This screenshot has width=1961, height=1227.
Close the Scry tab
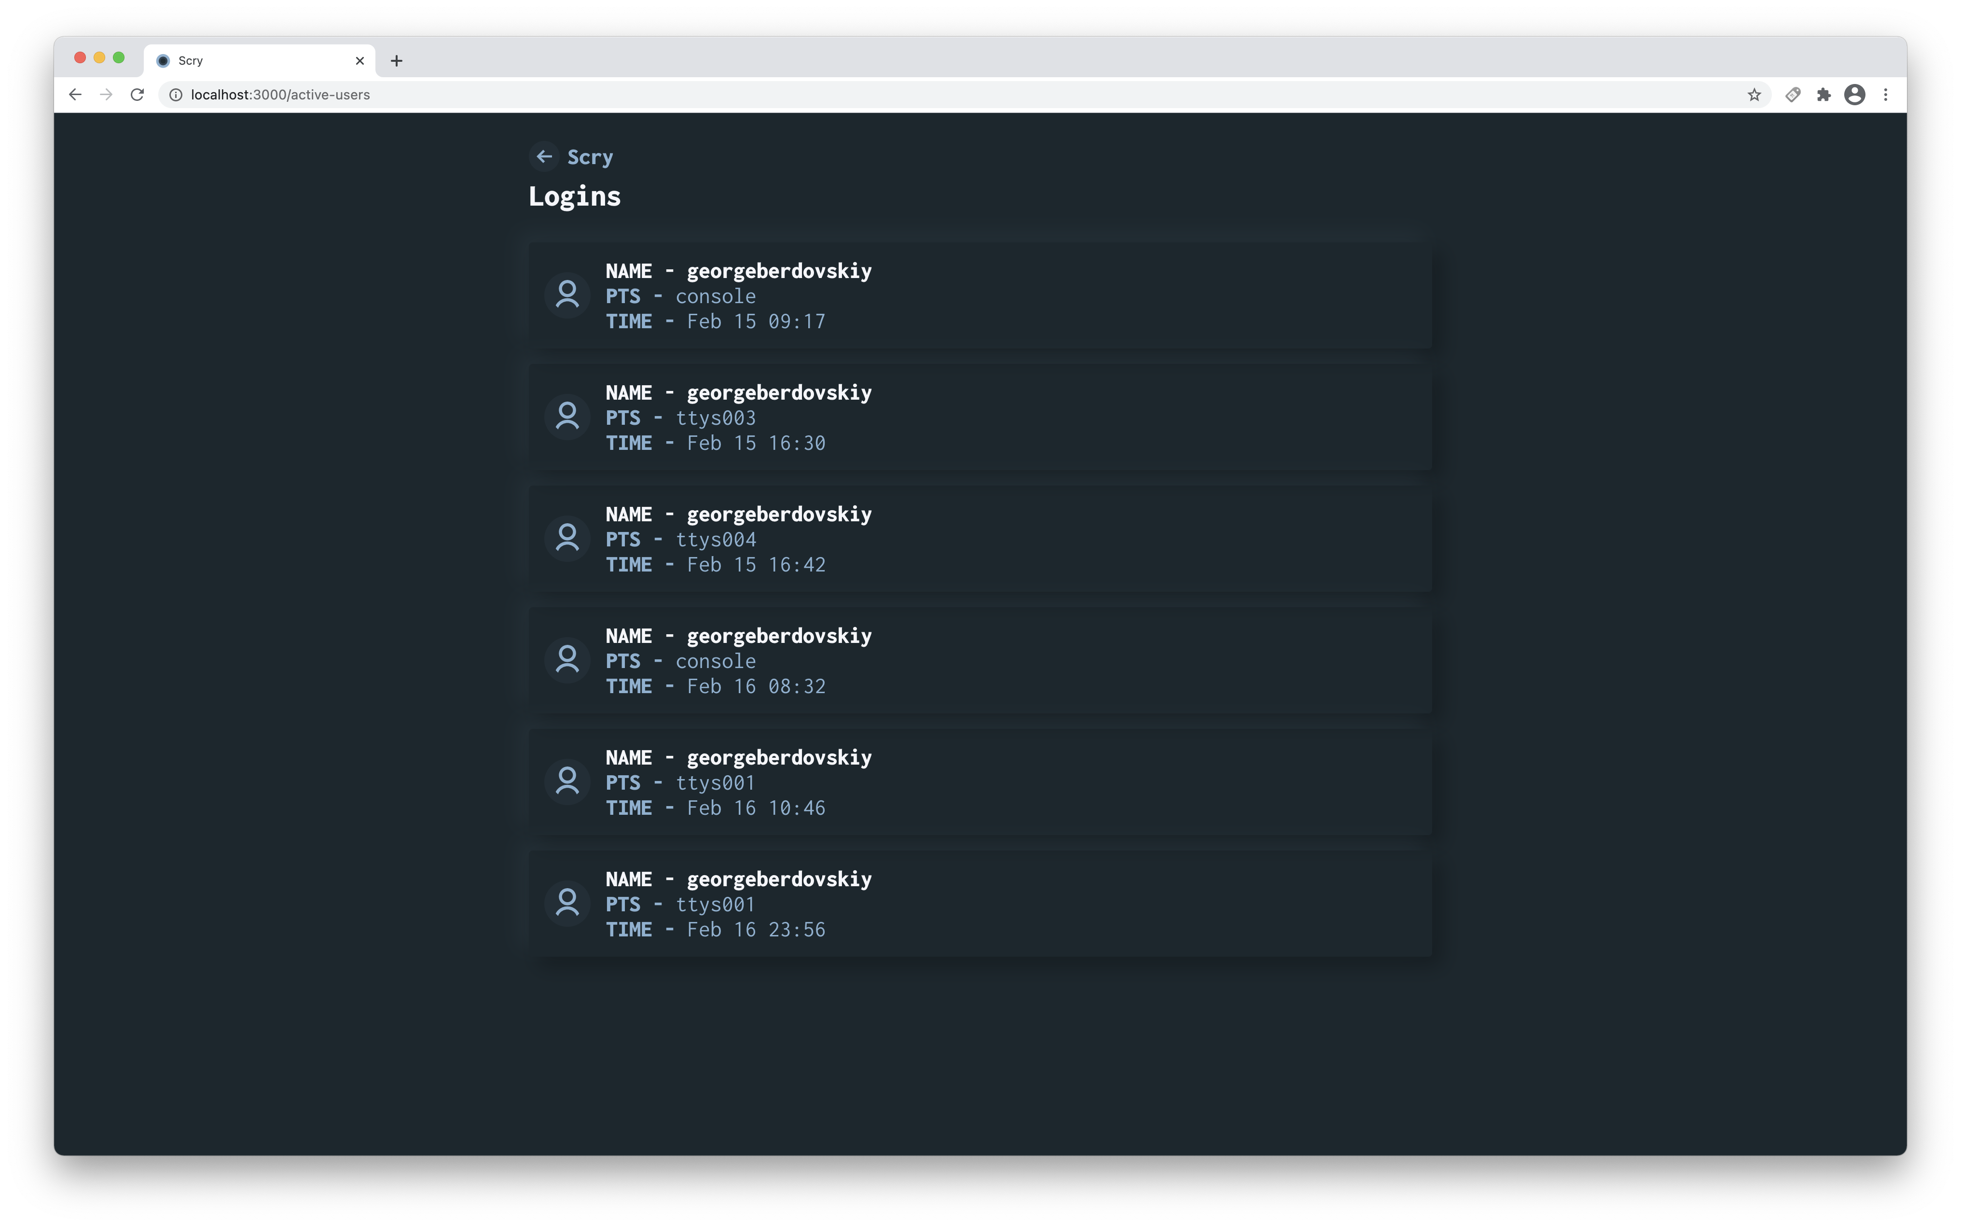coord(360,61)
